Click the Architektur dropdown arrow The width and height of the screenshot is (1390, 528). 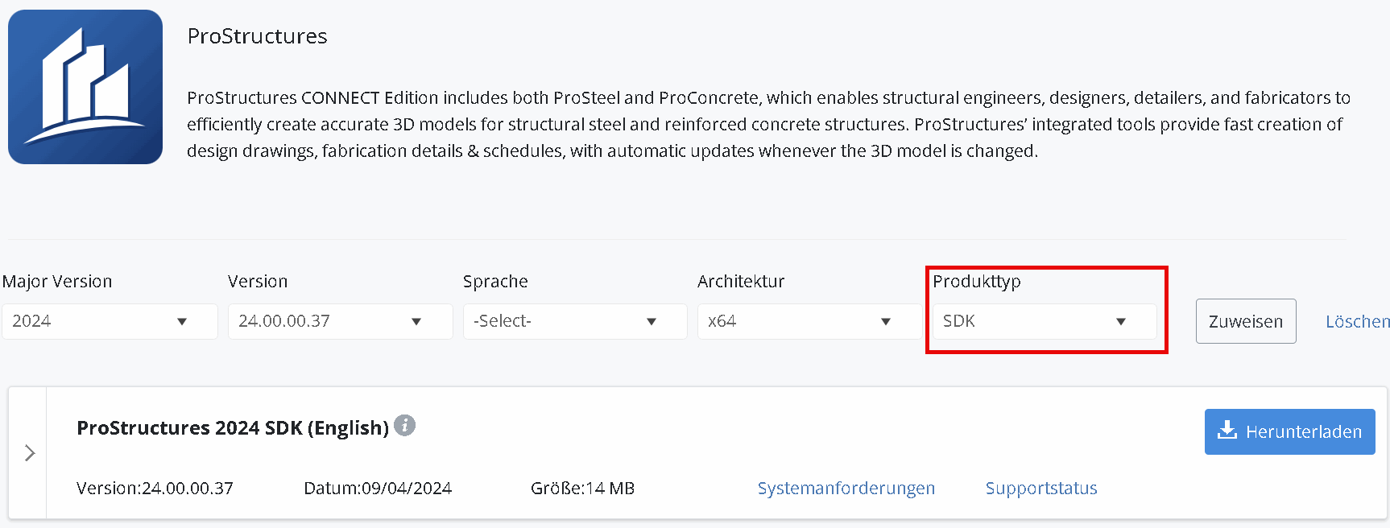886,321
